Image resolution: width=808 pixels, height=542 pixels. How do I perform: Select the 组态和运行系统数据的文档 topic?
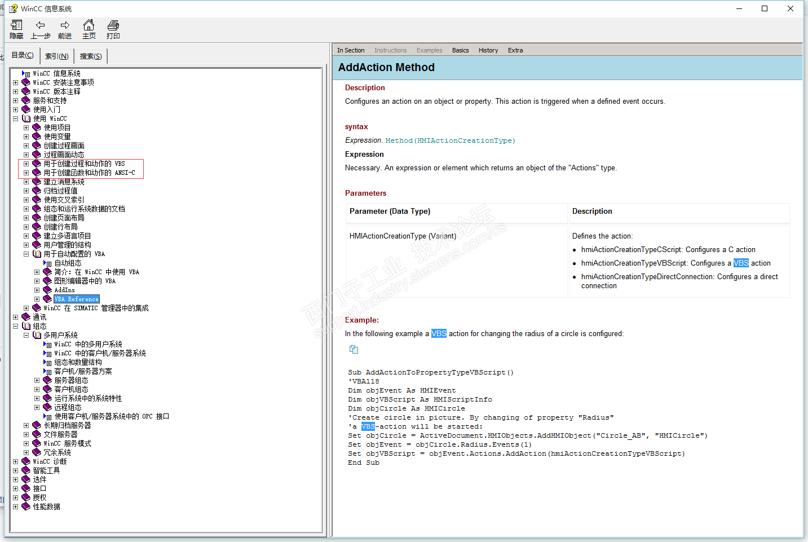(x=85, y=209)
